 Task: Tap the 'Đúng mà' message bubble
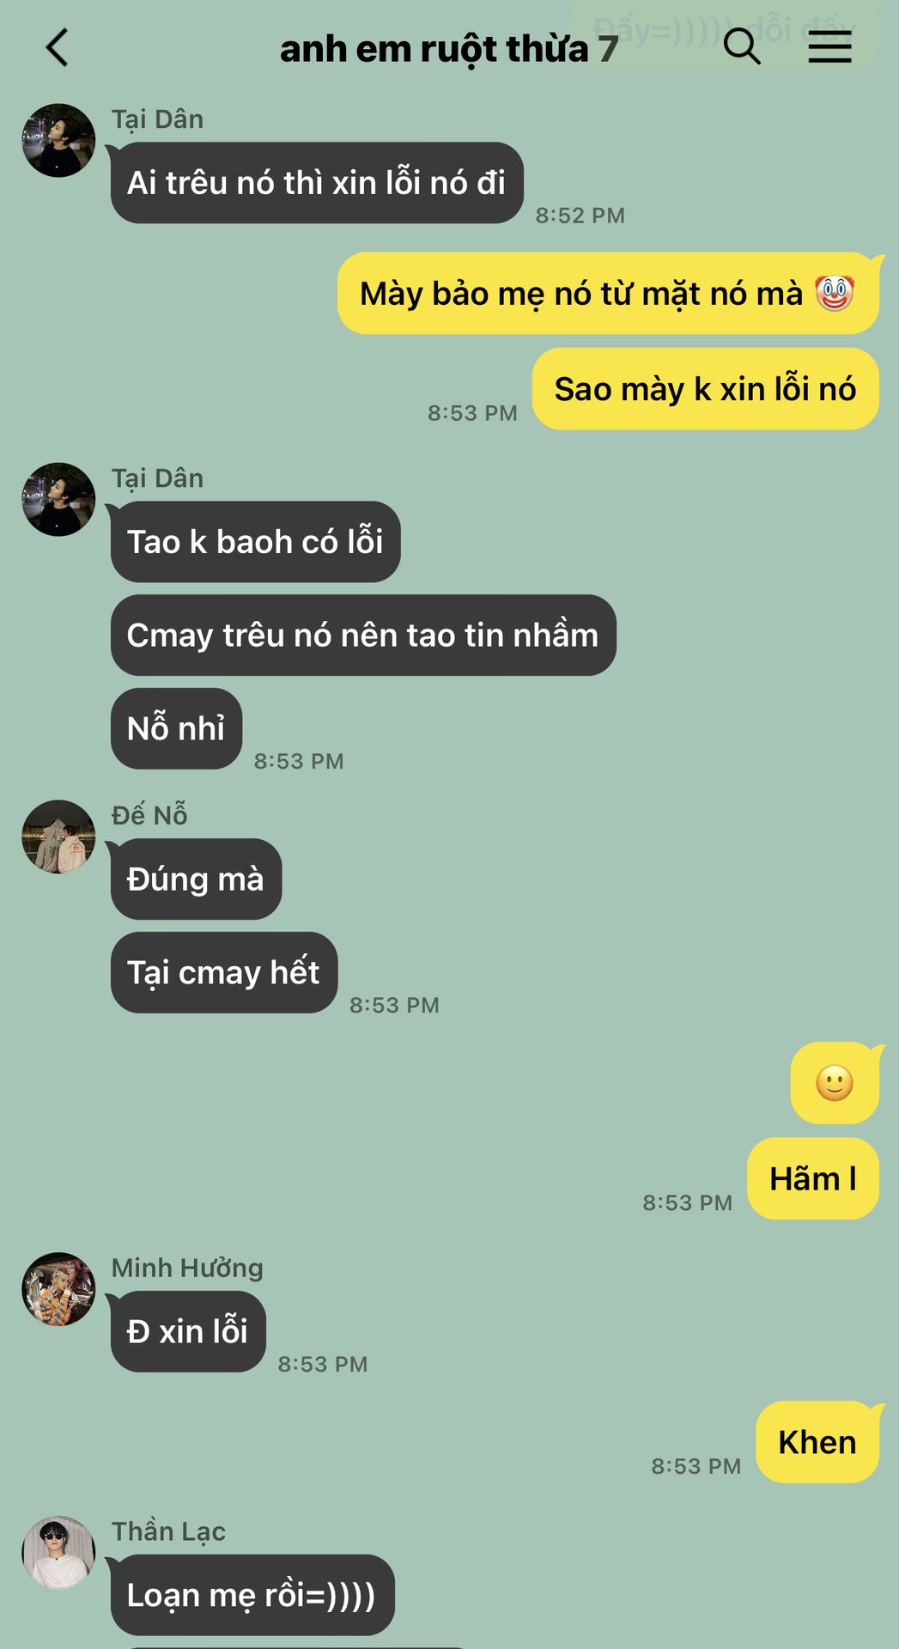(x=196, y=879)
